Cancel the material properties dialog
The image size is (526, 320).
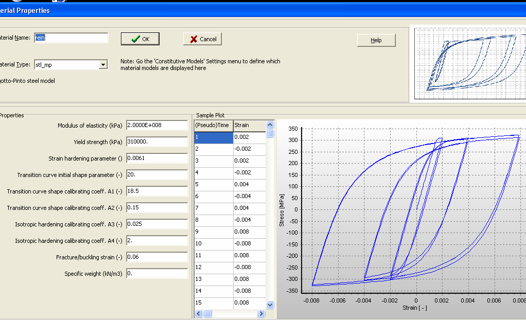coord(202,39)
